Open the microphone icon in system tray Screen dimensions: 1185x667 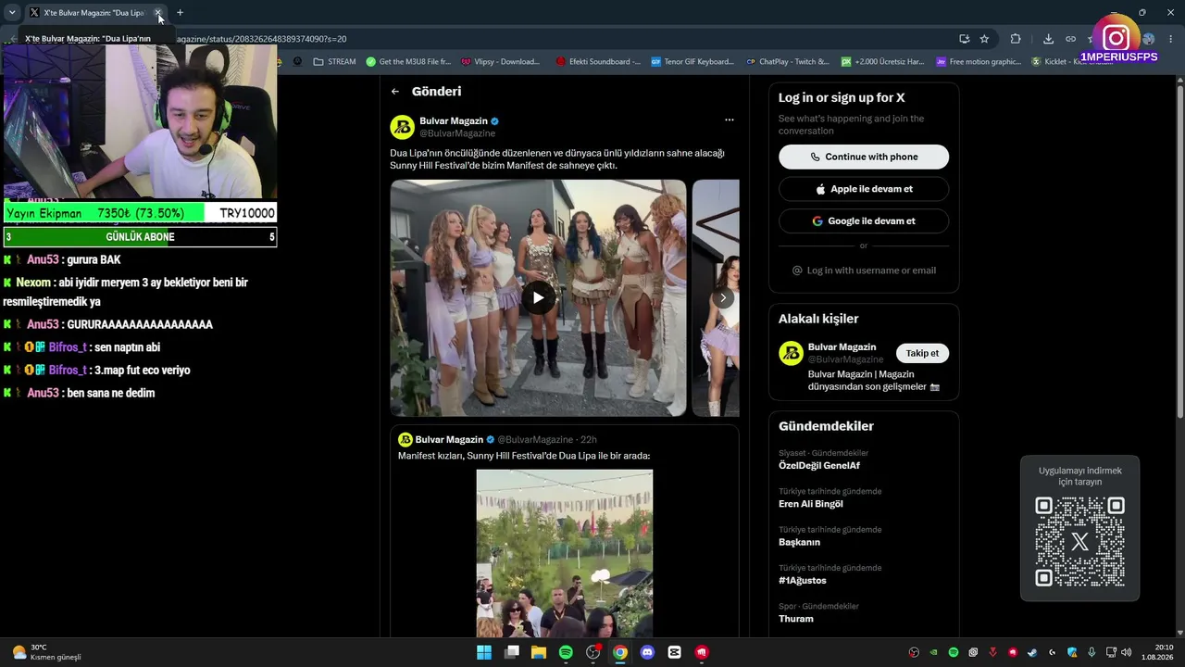(x=1092, y=652)
